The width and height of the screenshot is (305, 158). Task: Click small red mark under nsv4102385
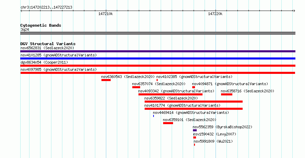click(157, 80)
